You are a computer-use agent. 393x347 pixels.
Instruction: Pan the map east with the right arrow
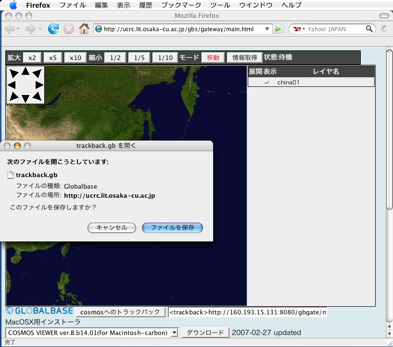[x=39, y=85]
